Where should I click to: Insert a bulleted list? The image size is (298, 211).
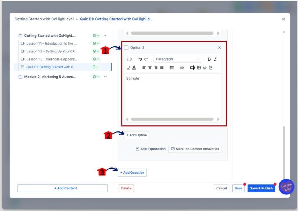pos(172,68)
